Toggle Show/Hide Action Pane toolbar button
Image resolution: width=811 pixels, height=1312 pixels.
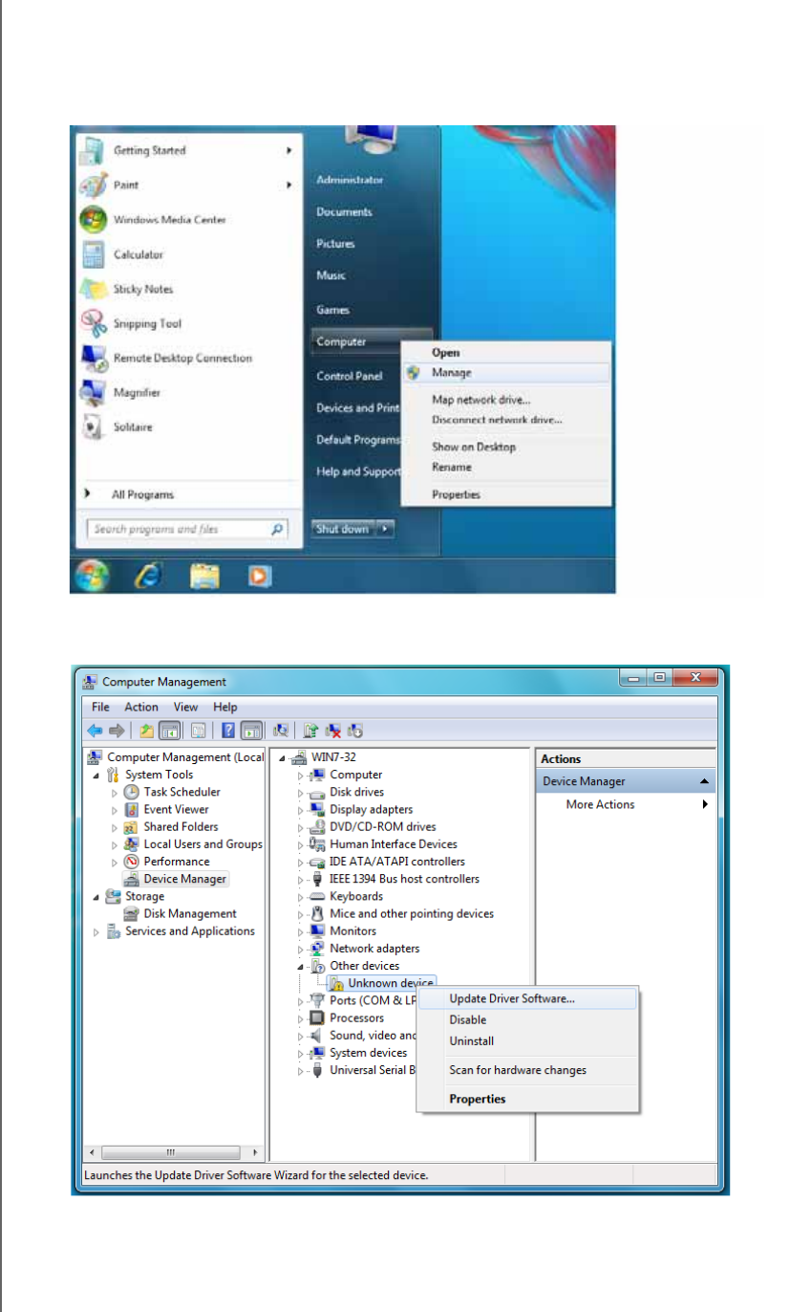(251, 731)
